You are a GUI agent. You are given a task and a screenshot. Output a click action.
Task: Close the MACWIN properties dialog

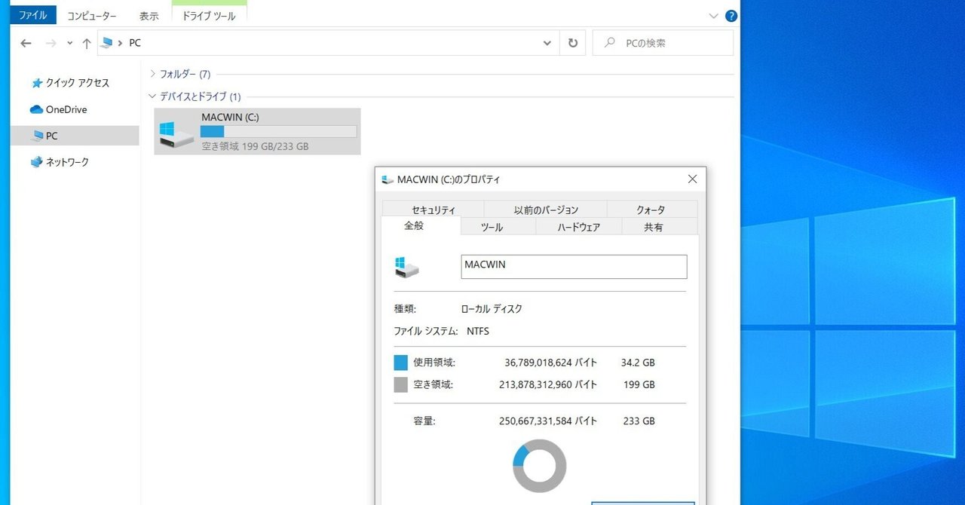point(693,179)
